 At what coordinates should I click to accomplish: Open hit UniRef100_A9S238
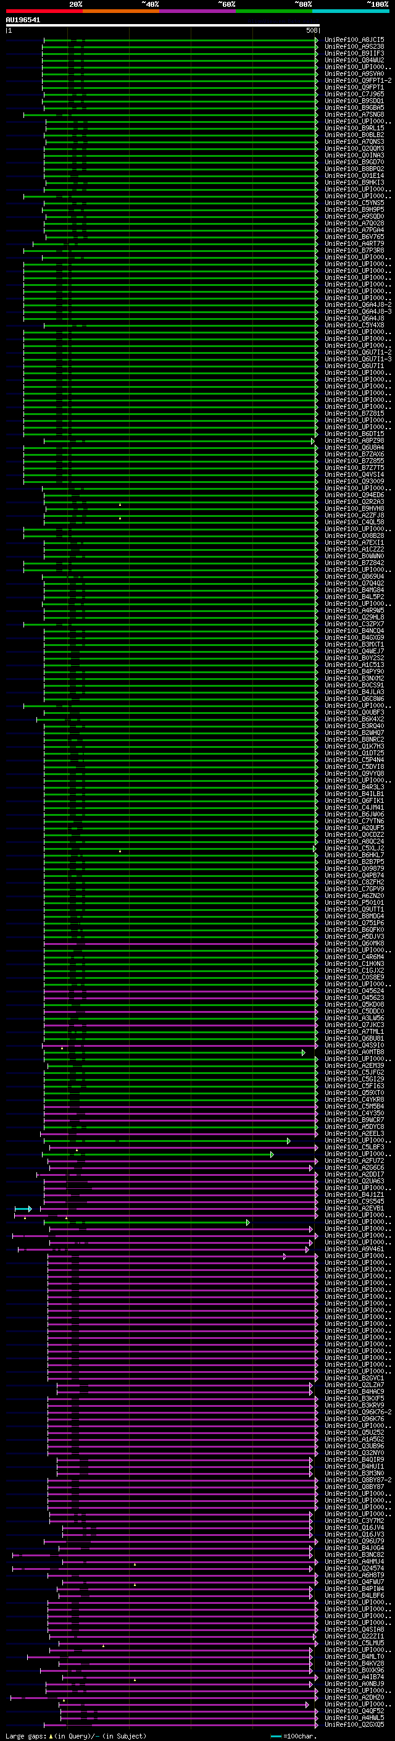click(354, 47)
